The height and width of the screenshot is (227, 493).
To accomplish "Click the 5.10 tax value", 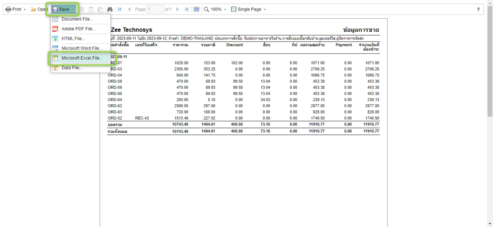I will coord(212,100).
